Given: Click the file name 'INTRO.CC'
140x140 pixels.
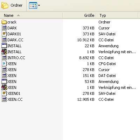Looking at the screenshot, I should click(x=16, y=58).
